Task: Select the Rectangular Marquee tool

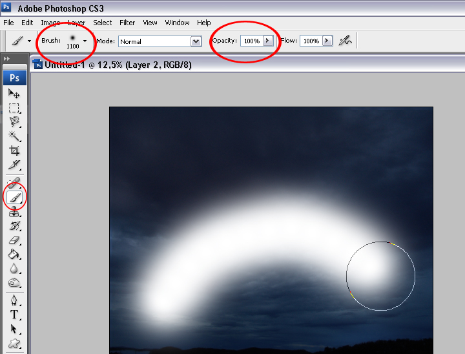Action: (x=14, y=107)
